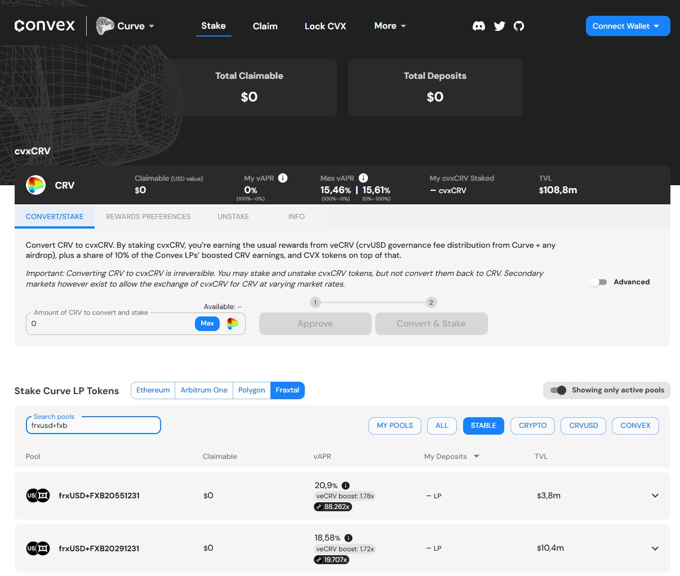Switch to the UNSTAKE tab
Screen dimensions: 680x576
[x=233, y=217]
